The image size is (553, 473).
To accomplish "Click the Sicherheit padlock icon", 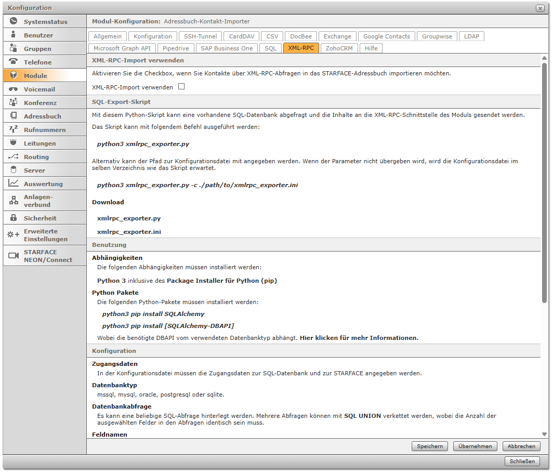I will (14, 218).
